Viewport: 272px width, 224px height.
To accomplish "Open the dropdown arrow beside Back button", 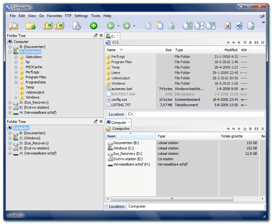I will point(118,26).
